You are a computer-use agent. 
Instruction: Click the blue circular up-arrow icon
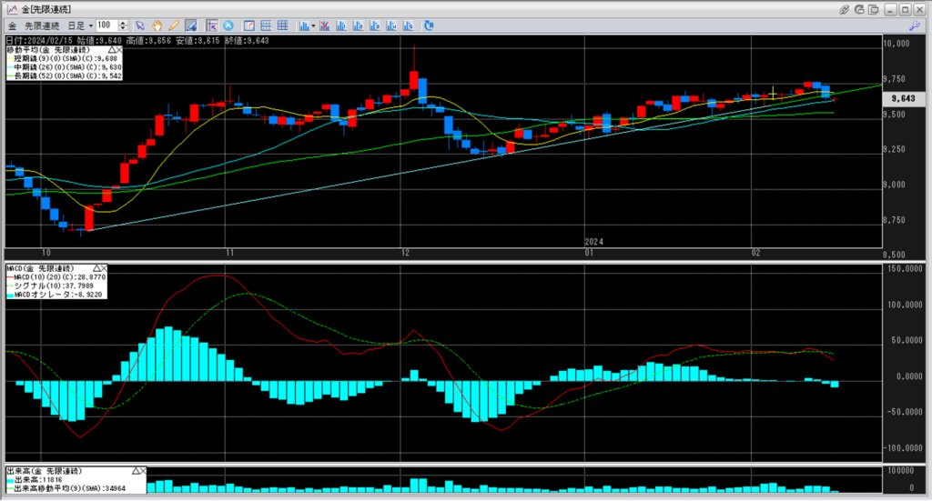[228, 25]
